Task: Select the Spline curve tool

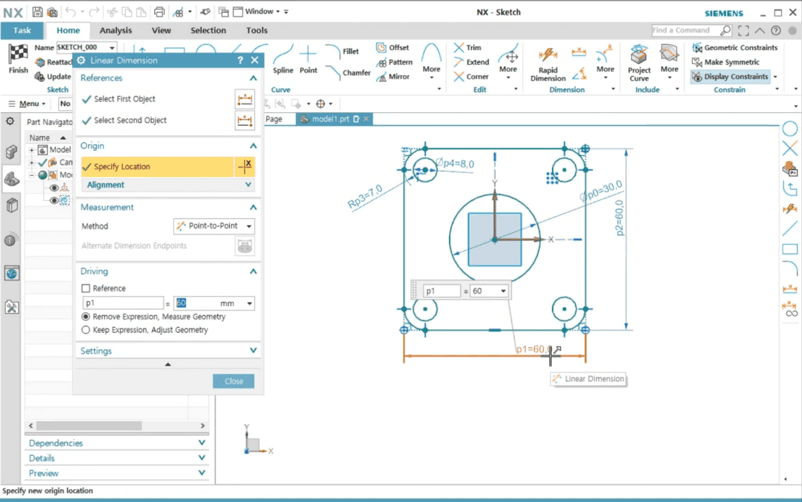Action: coord(283,59)
